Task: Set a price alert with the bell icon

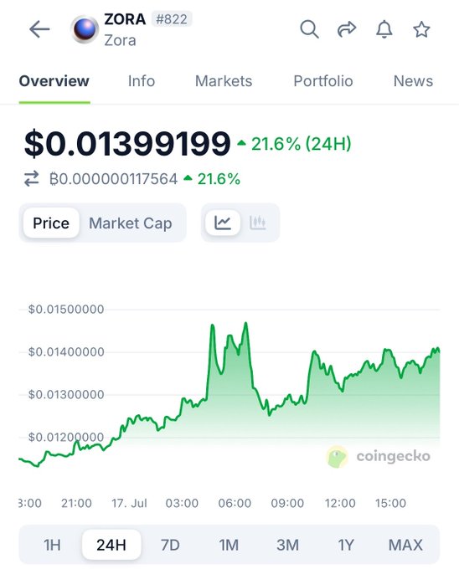Action: 384,29
